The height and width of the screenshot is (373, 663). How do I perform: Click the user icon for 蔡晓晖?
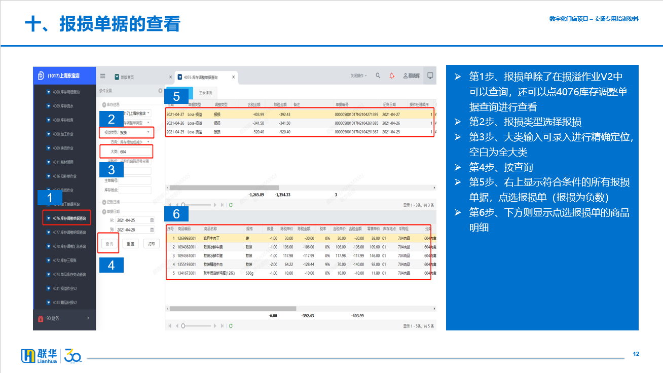coord(406,76)
